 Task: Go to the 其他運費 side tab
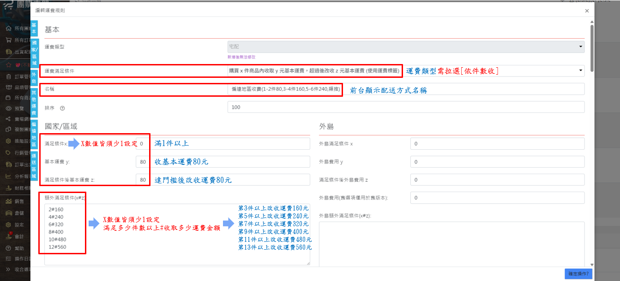click(x=34, y=103)
